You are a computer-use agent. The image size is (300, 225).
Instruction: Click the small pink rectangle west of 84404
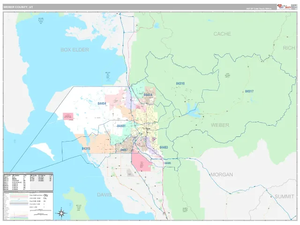68,116
